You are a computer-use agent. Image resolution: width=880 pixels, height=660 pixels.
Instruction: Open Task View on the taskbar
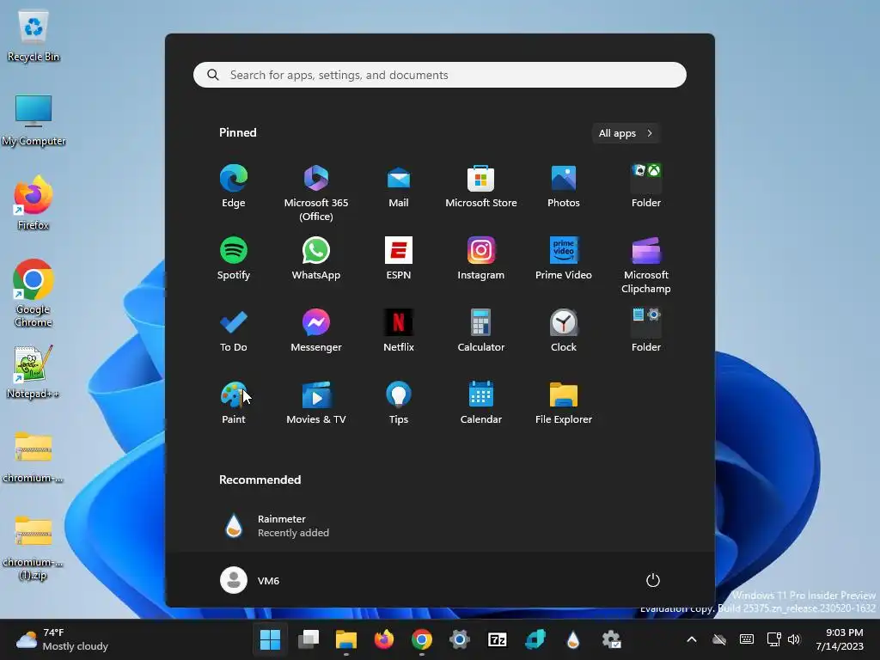309,639
